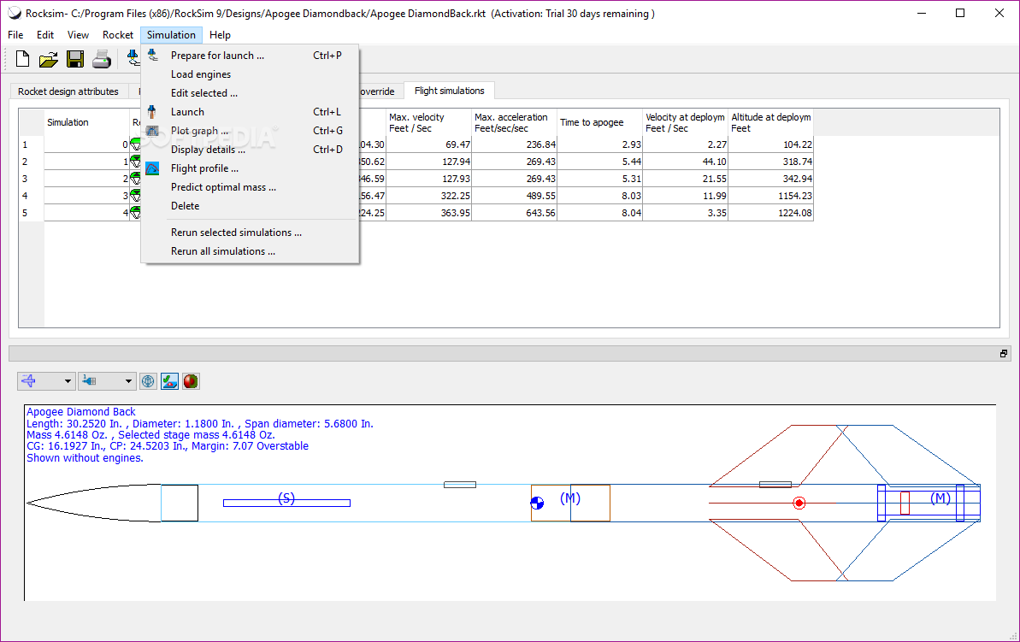1020x642 pixels.
Task: Click the plot graph icon in menu
Action: pyautogui.click(x=152, y=131)
